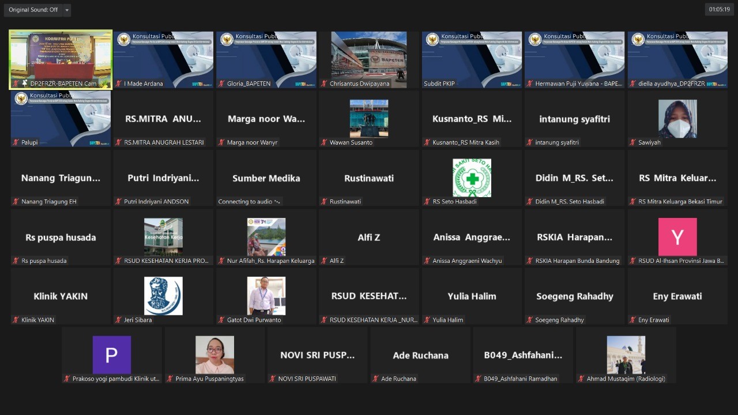Toggle the Original Sound: Off button
This screenshot has width=738, height=415.
[x=33, y=10]
